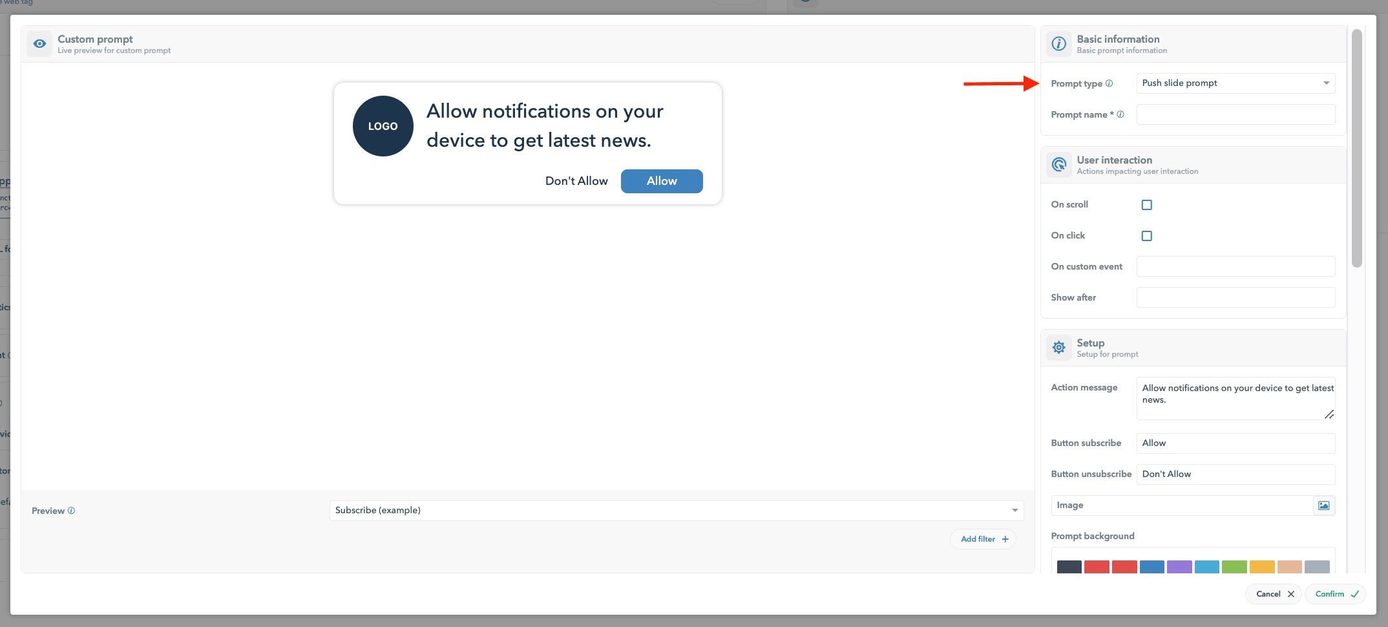1388x627 pixels.
Task: Click the 'Setup for prompt' subtitle
Action: [x=1108, y=354]
